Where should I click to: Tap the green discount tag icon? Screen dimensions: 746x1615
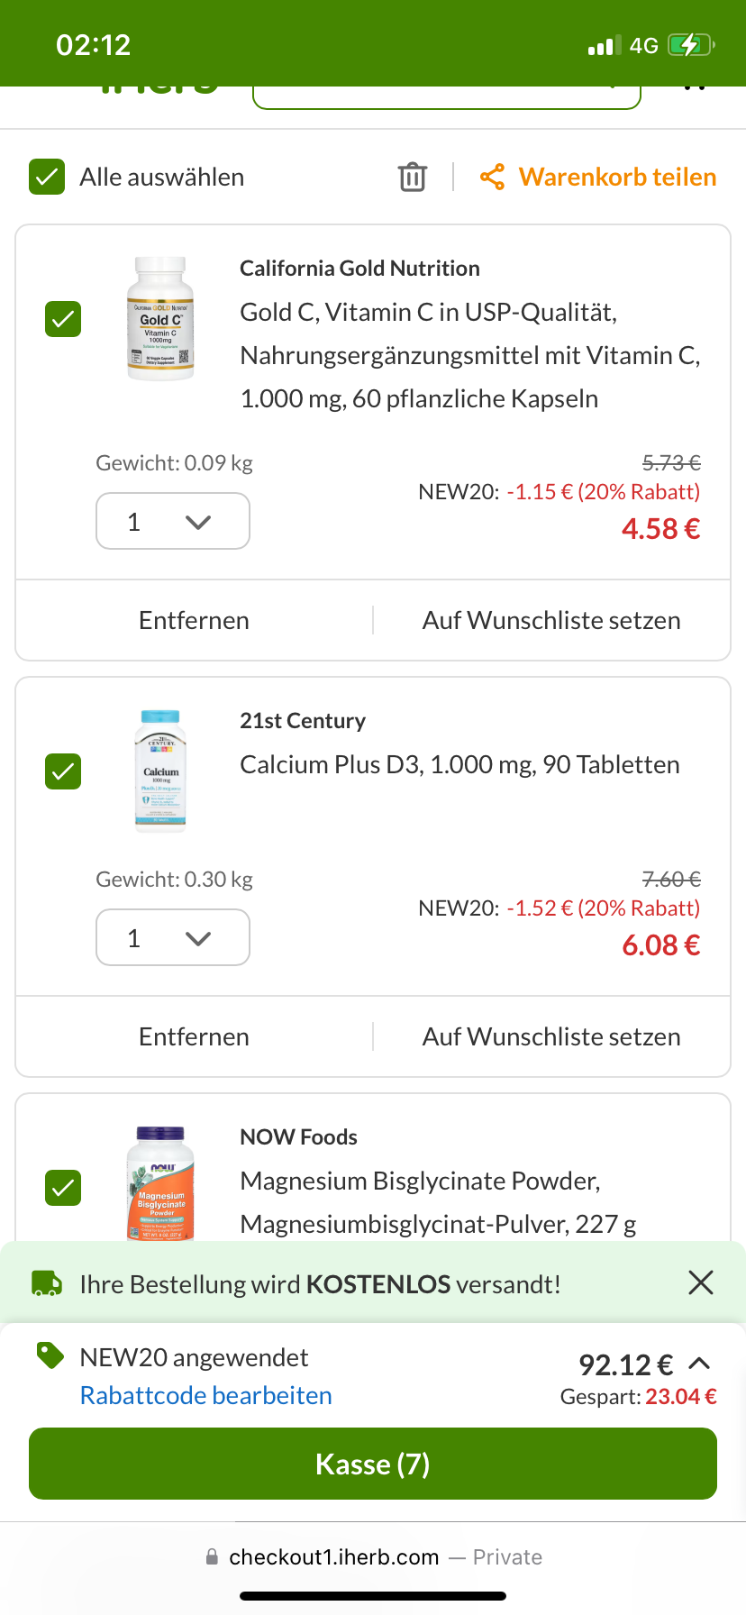[x=50, y=1355]
